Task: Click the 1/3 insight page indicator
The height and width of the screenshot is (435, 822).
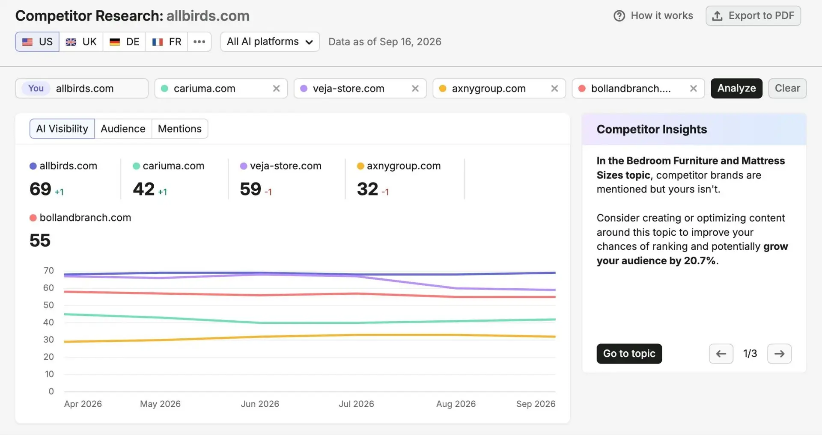Action: tap(750, 354)
